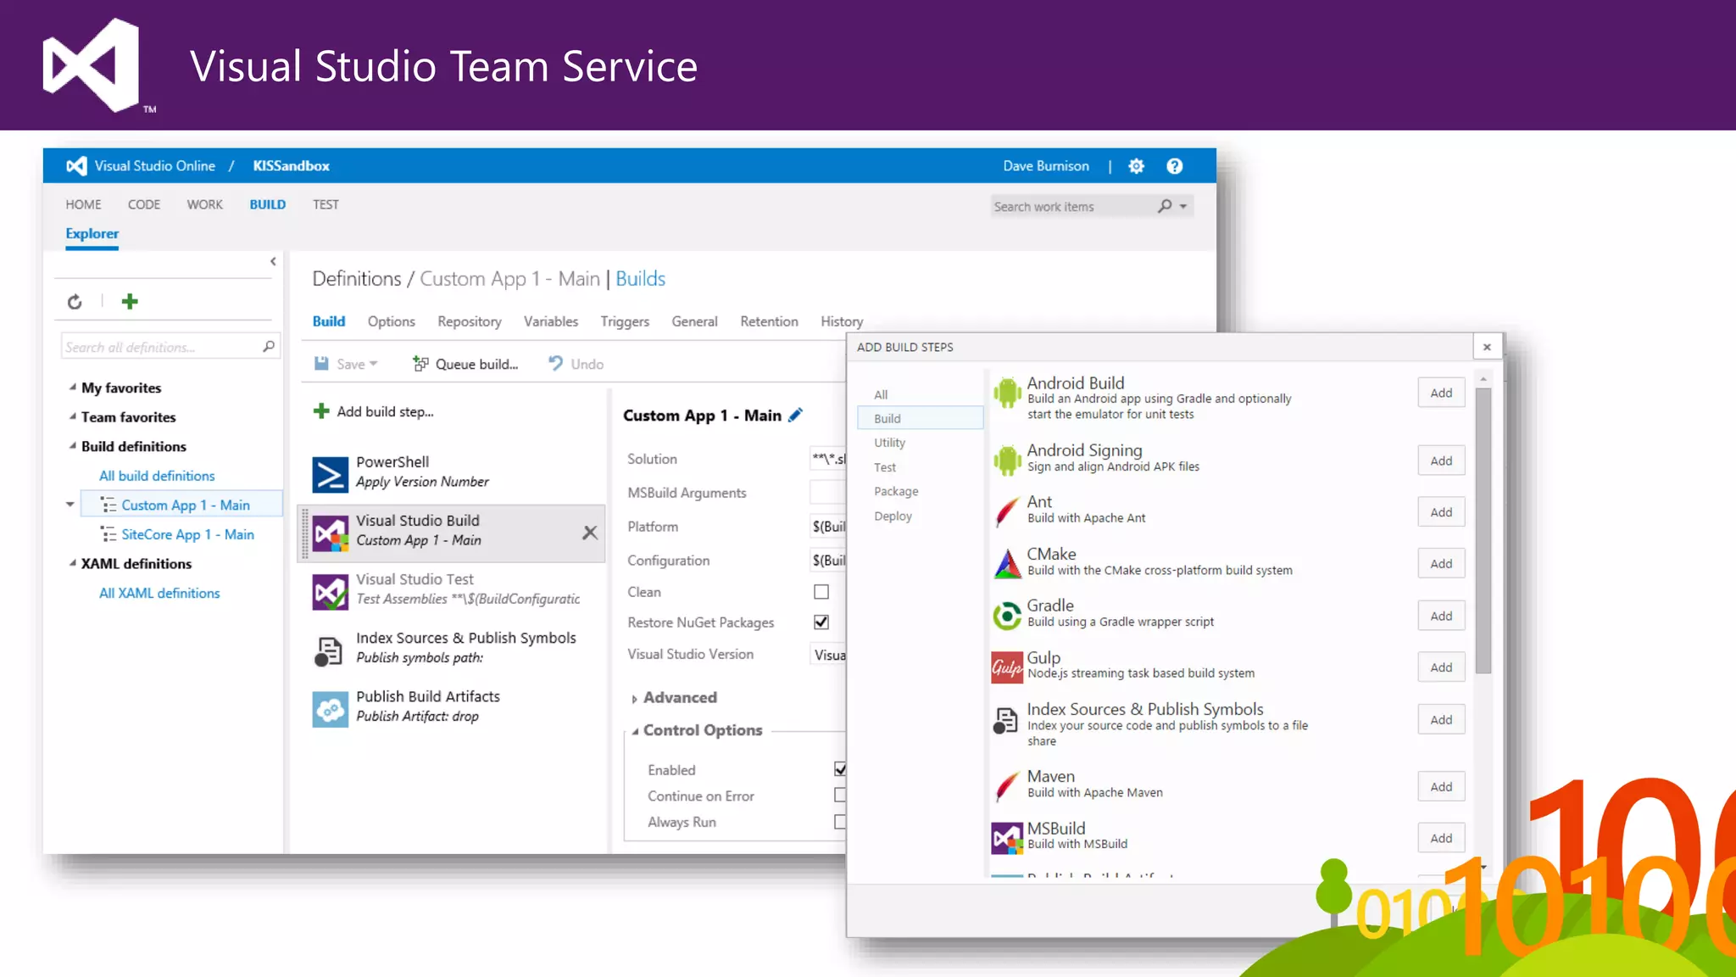The image size is (1736, 977).
Task: Collapse My favorites tree node
Action: pos(72,388)
